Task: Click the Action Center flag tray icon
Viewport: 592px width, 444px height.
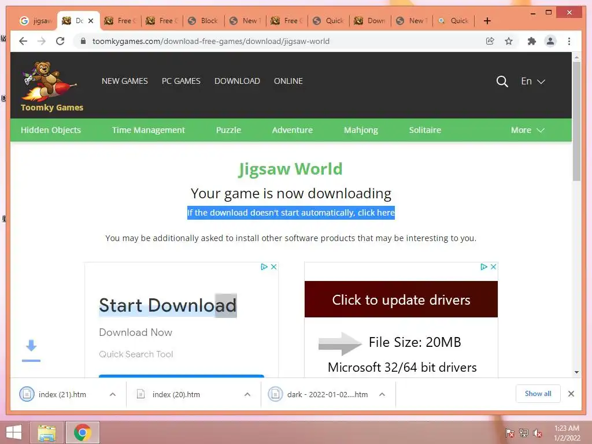Action: 510,433
